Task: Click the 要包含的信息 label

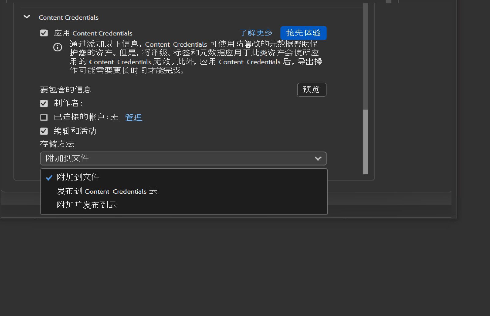Action: point(66,90)
